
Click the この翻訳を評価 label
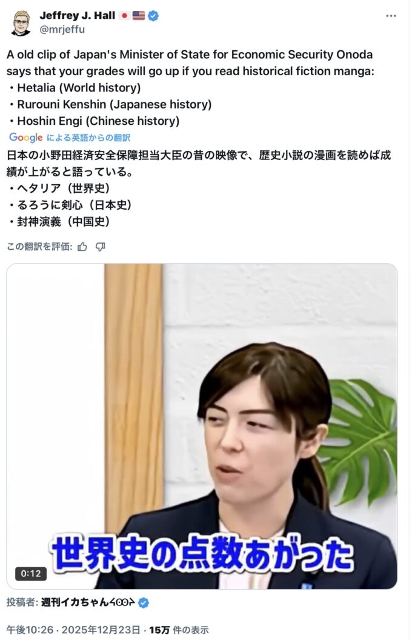coord(39,247)
